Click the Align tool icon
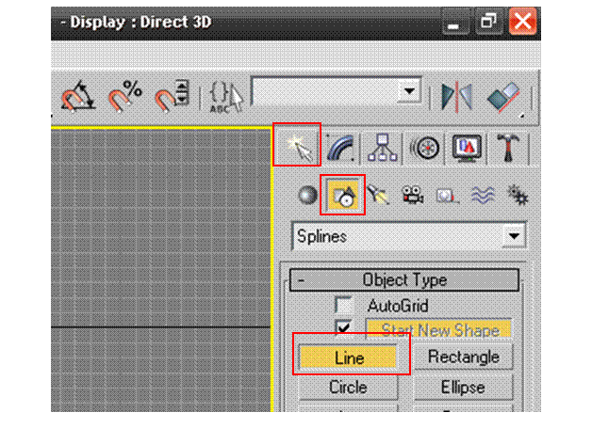The width and height of the screenshot is (592, 428). (x=503, y=96)
